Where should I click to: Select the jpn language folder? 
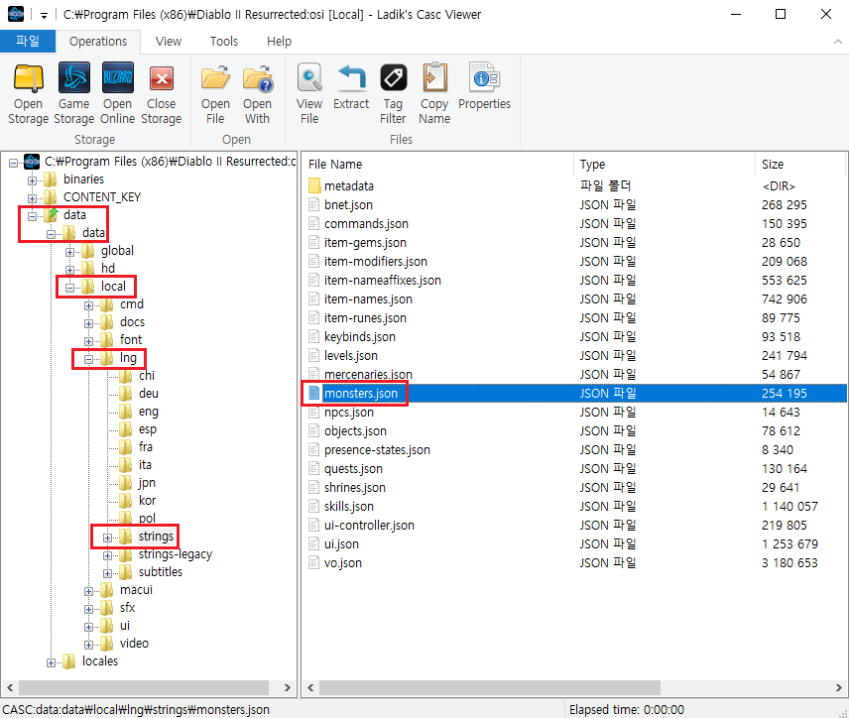(147, 482)
